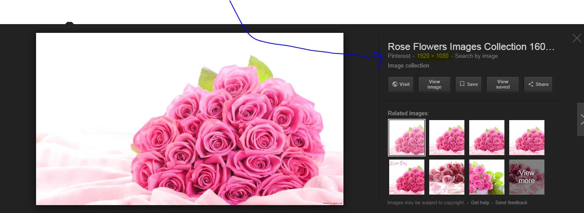Close the image preview panel
The height and width of the screenshot is (213, 584).
click(577, 38)
